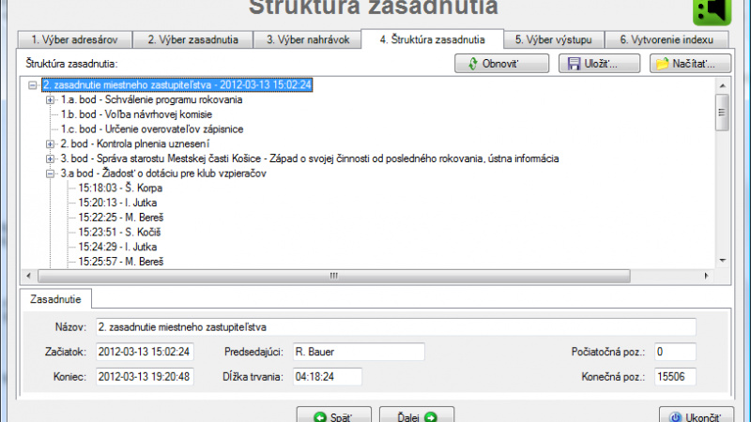Select 1.c. bod - Určenie overovateľov zápisnice
751x422 pixels.
(152, 129)
